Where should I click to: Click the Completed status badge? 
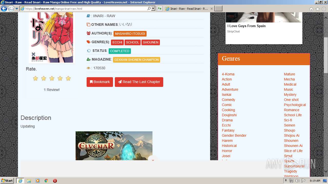120,51
